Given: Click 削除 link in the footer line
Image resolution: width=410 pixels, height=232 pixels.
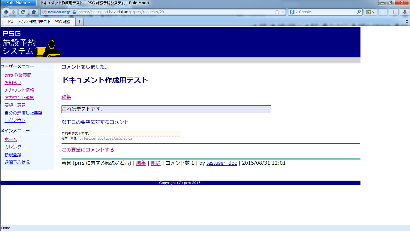Looking at the screenshot, I should [156, 163].
